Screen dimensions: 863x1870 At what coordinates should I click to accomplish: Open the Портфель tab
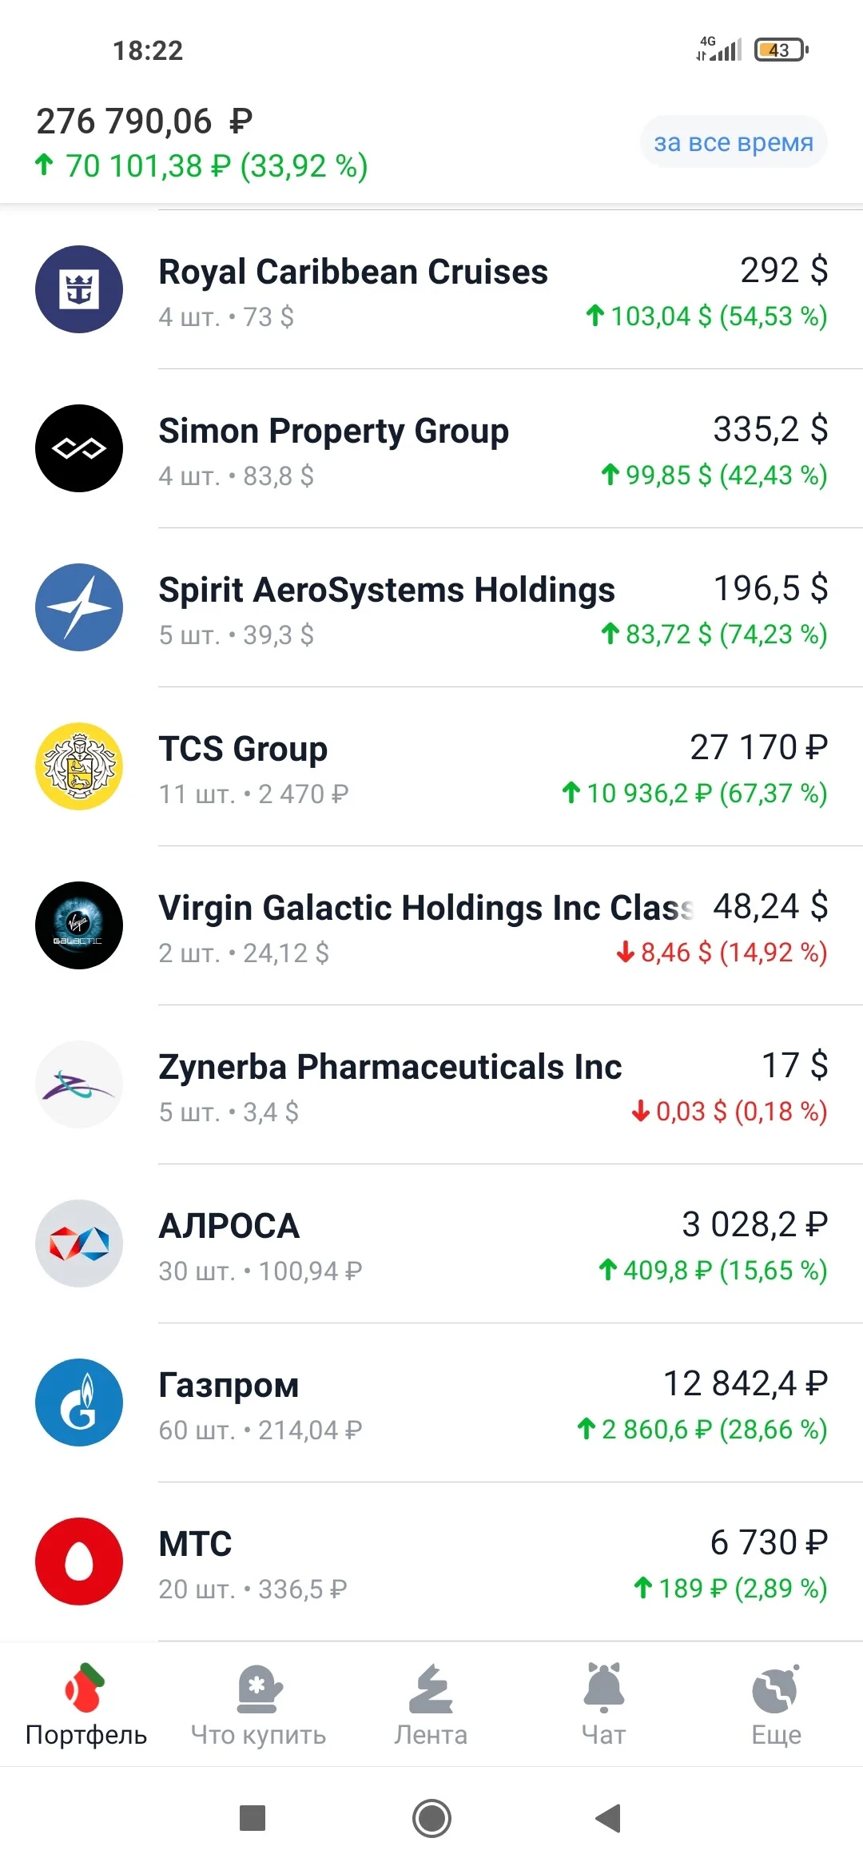coord(86,1705)
